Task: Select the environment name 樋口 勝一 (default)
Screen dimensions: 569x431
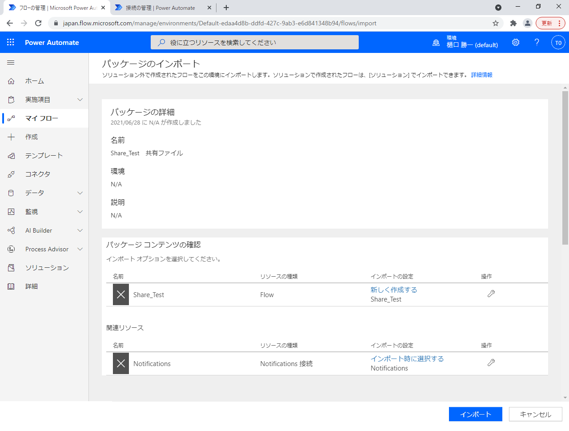Action: click(x=472, y=45)
